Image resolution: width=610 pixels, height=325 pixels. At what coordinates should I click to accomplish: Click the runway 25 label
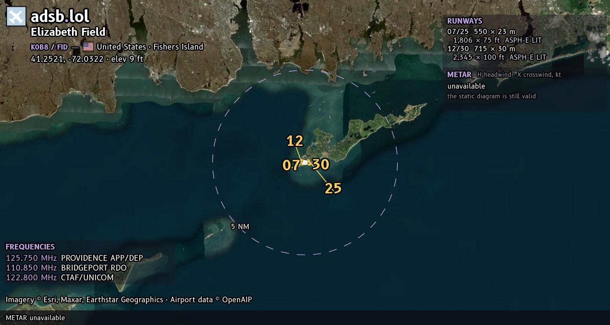[333, 188]
